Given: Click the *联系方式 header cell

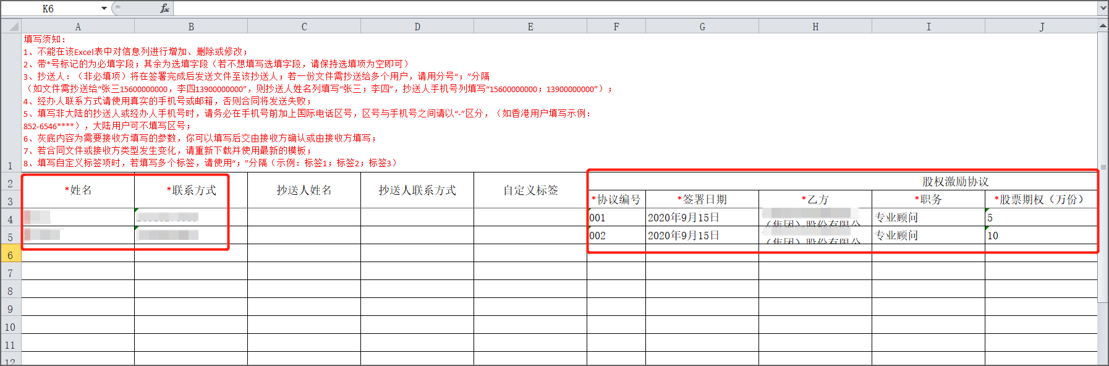Looking at the screenshot, I should click(191, 190).
